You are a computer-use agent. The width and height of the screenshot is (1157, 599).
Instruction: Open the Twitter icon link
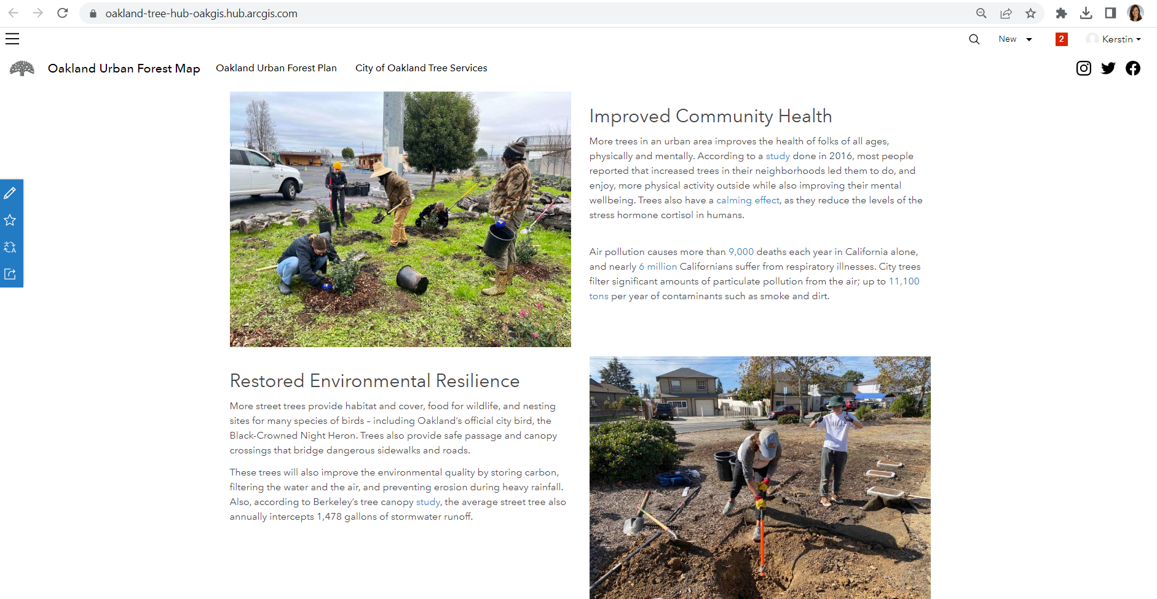click(1108, 68)
